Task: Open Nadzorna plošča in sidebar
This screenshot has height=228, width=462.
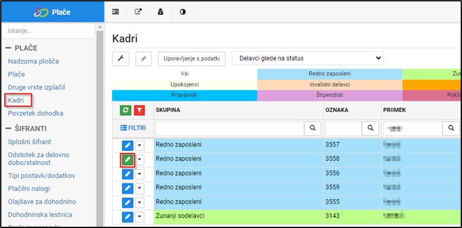Action: click(x=34, y=61)
